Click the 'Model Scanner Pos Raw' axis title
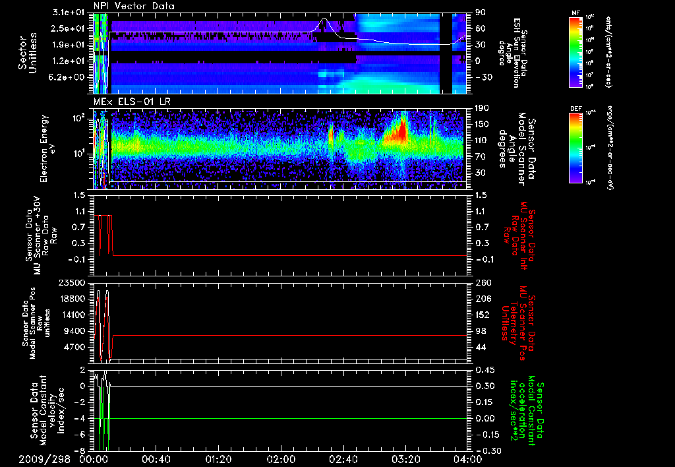The height and width of the screenshot is (467, 675). pyautogui.click(x=36, y=323)
